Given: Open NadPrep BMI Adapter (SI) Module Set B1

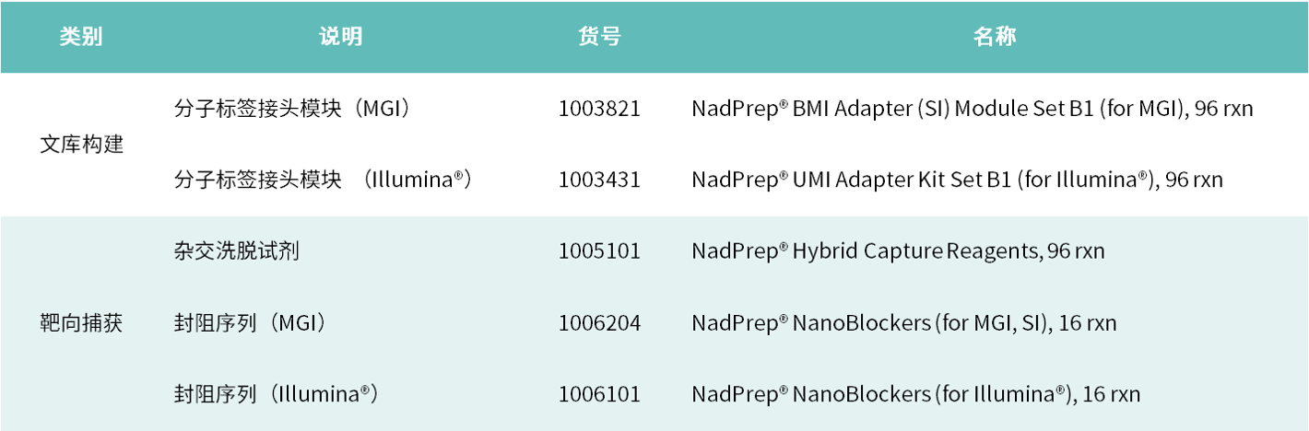Looking at the screenshot, I should click(972, 109).
